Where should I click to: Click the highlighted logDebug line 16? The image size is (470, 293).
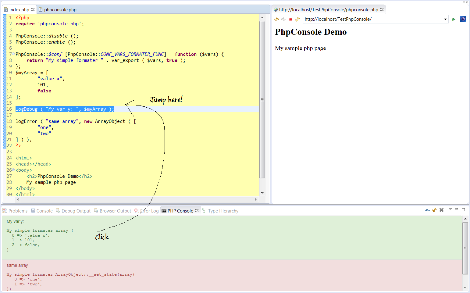tap(65, 109)
